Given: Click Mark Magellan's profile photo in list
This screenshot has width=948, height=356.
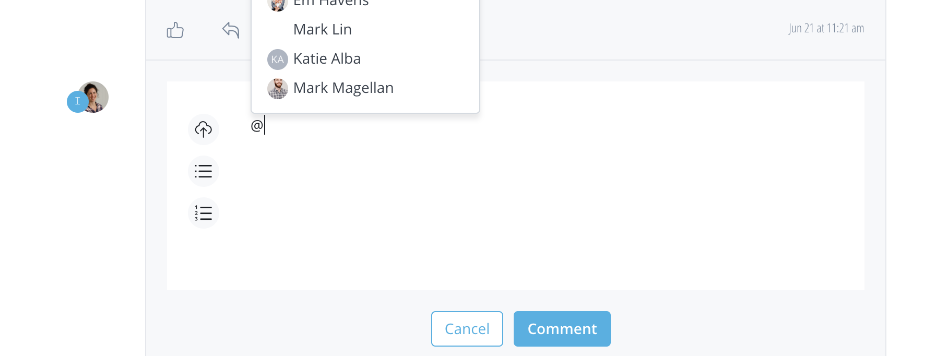Looking at the screenshot, I should [x=278, y=89].
